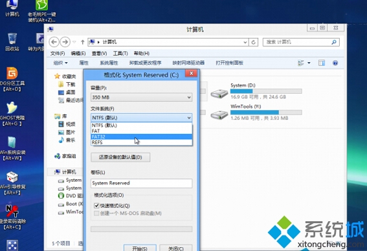This screenshot has height=251, width=367.
Task: Click System Properties in toolbar
Action: click(109, 63)
